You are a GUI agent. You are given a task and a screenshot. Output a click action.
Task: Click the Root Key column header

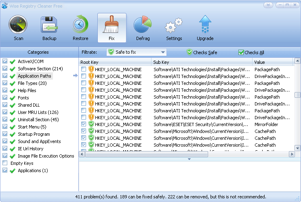click(115, 62)
